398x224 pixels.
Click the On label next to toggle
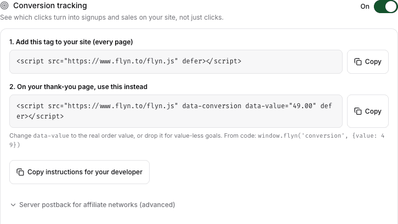[365, 7]
